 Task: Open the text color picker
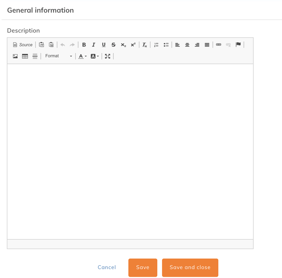click(x=82, y=56)
